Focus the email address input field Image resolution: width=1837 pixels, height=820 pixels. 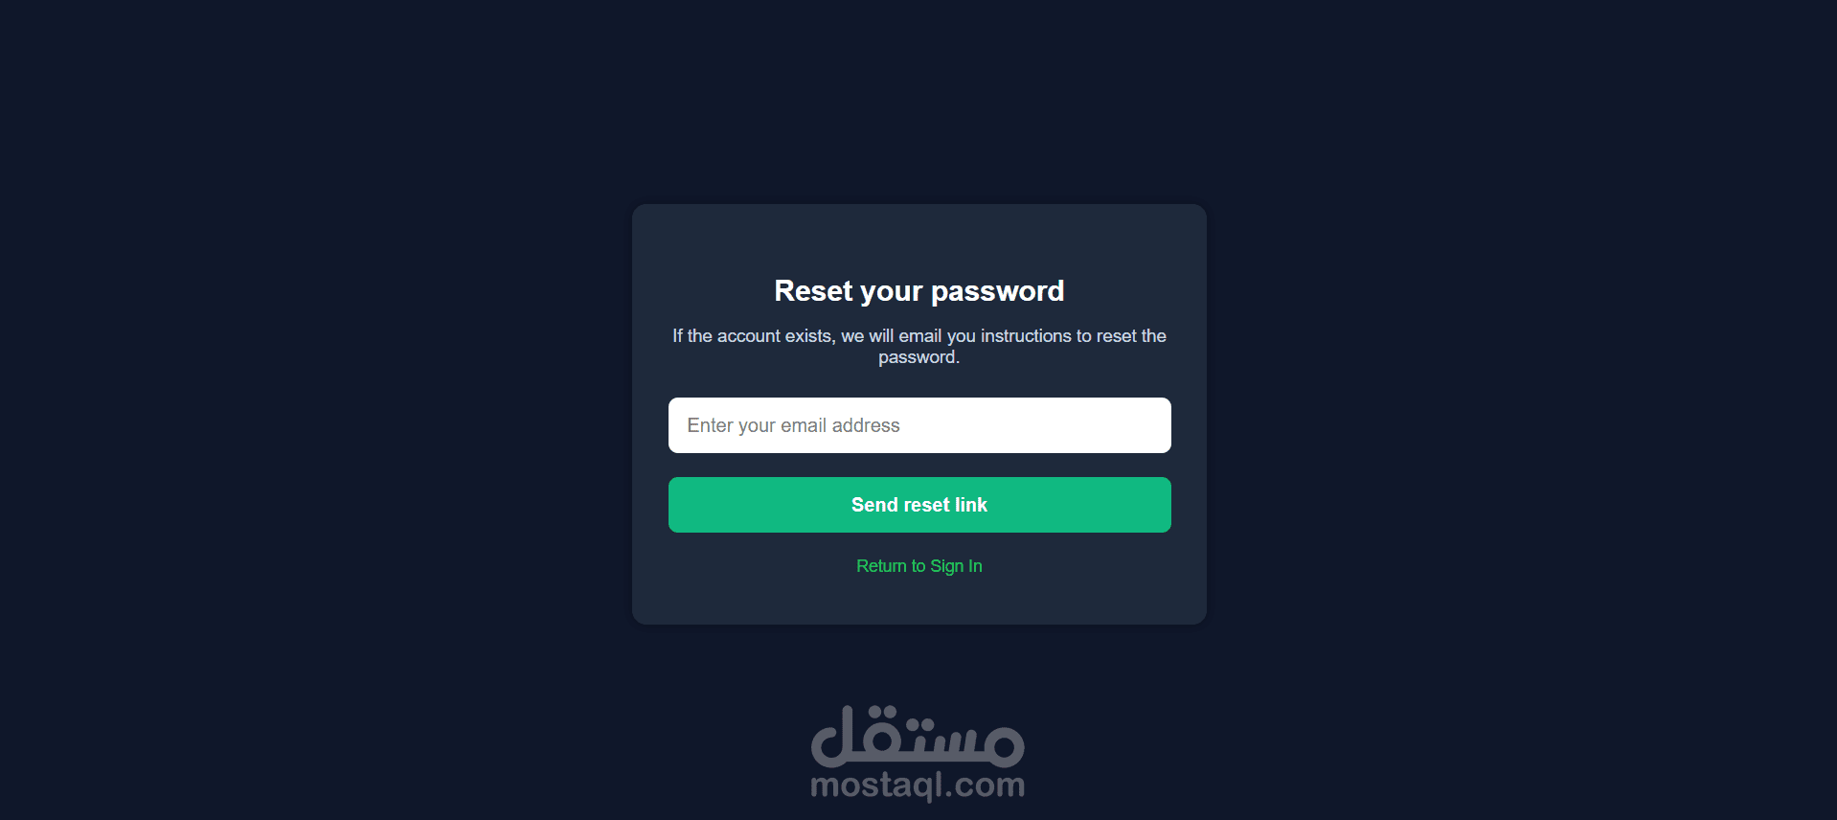pyautogui.click(x=919, y=425)
